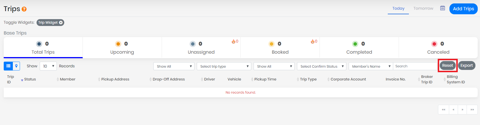Go to the last page of results
This screenshot has height=125, width=480.
[472, 110]
